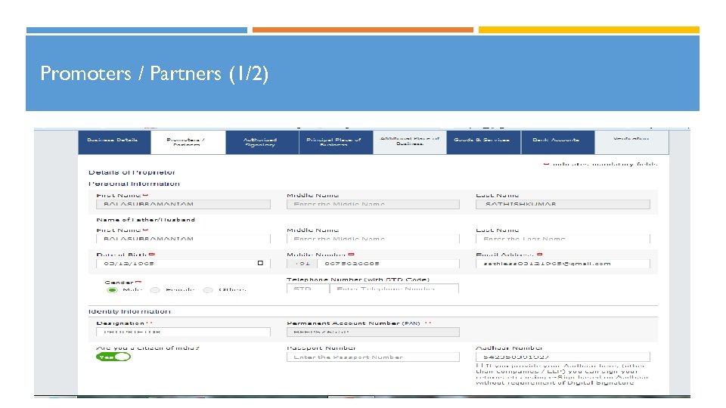The image size is (726, 408).
Task: Open the Bank Accounts tab
Action: 557,142
